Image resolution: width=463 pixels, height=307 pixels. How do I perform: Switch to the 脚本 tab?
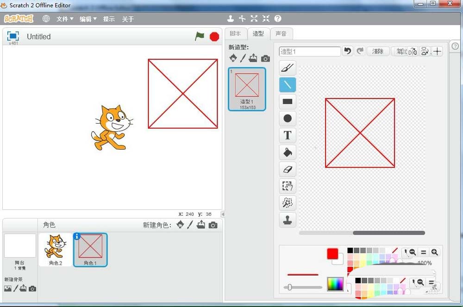click(235, 34)
